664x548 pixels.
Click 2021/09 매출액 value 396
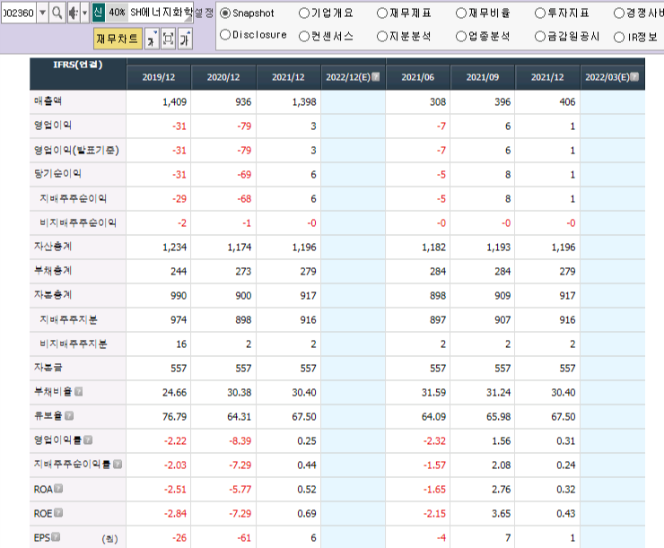(x=502, y=102)
